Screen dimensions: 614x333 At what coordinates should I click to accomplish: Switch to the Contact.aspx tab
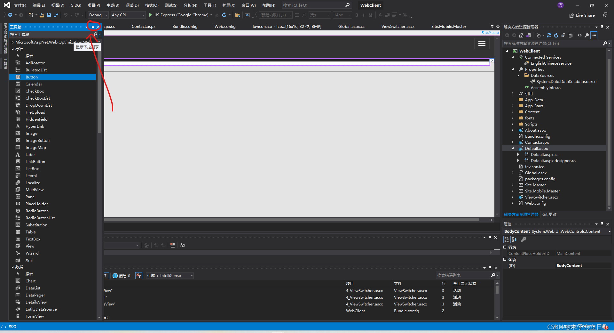(x=144, y=27)
